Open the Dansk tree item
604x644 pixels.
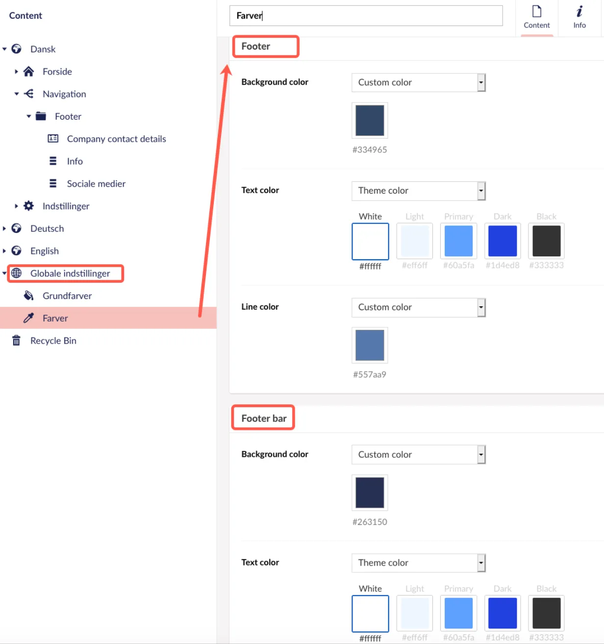pos(43,49)
